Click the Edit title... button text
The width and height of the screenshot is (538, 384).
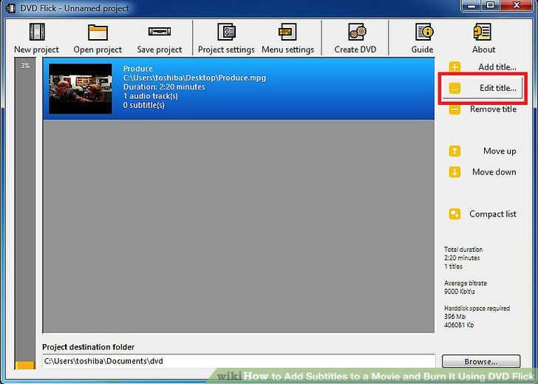pyautogui.click(x=498, y=88)
